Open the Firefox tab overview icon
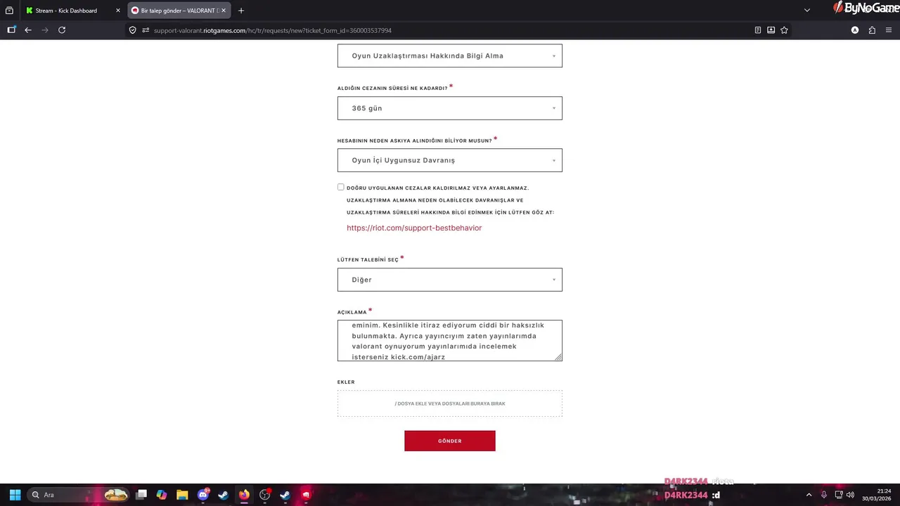Screen dimensions: 900x506 coord(9,11)
